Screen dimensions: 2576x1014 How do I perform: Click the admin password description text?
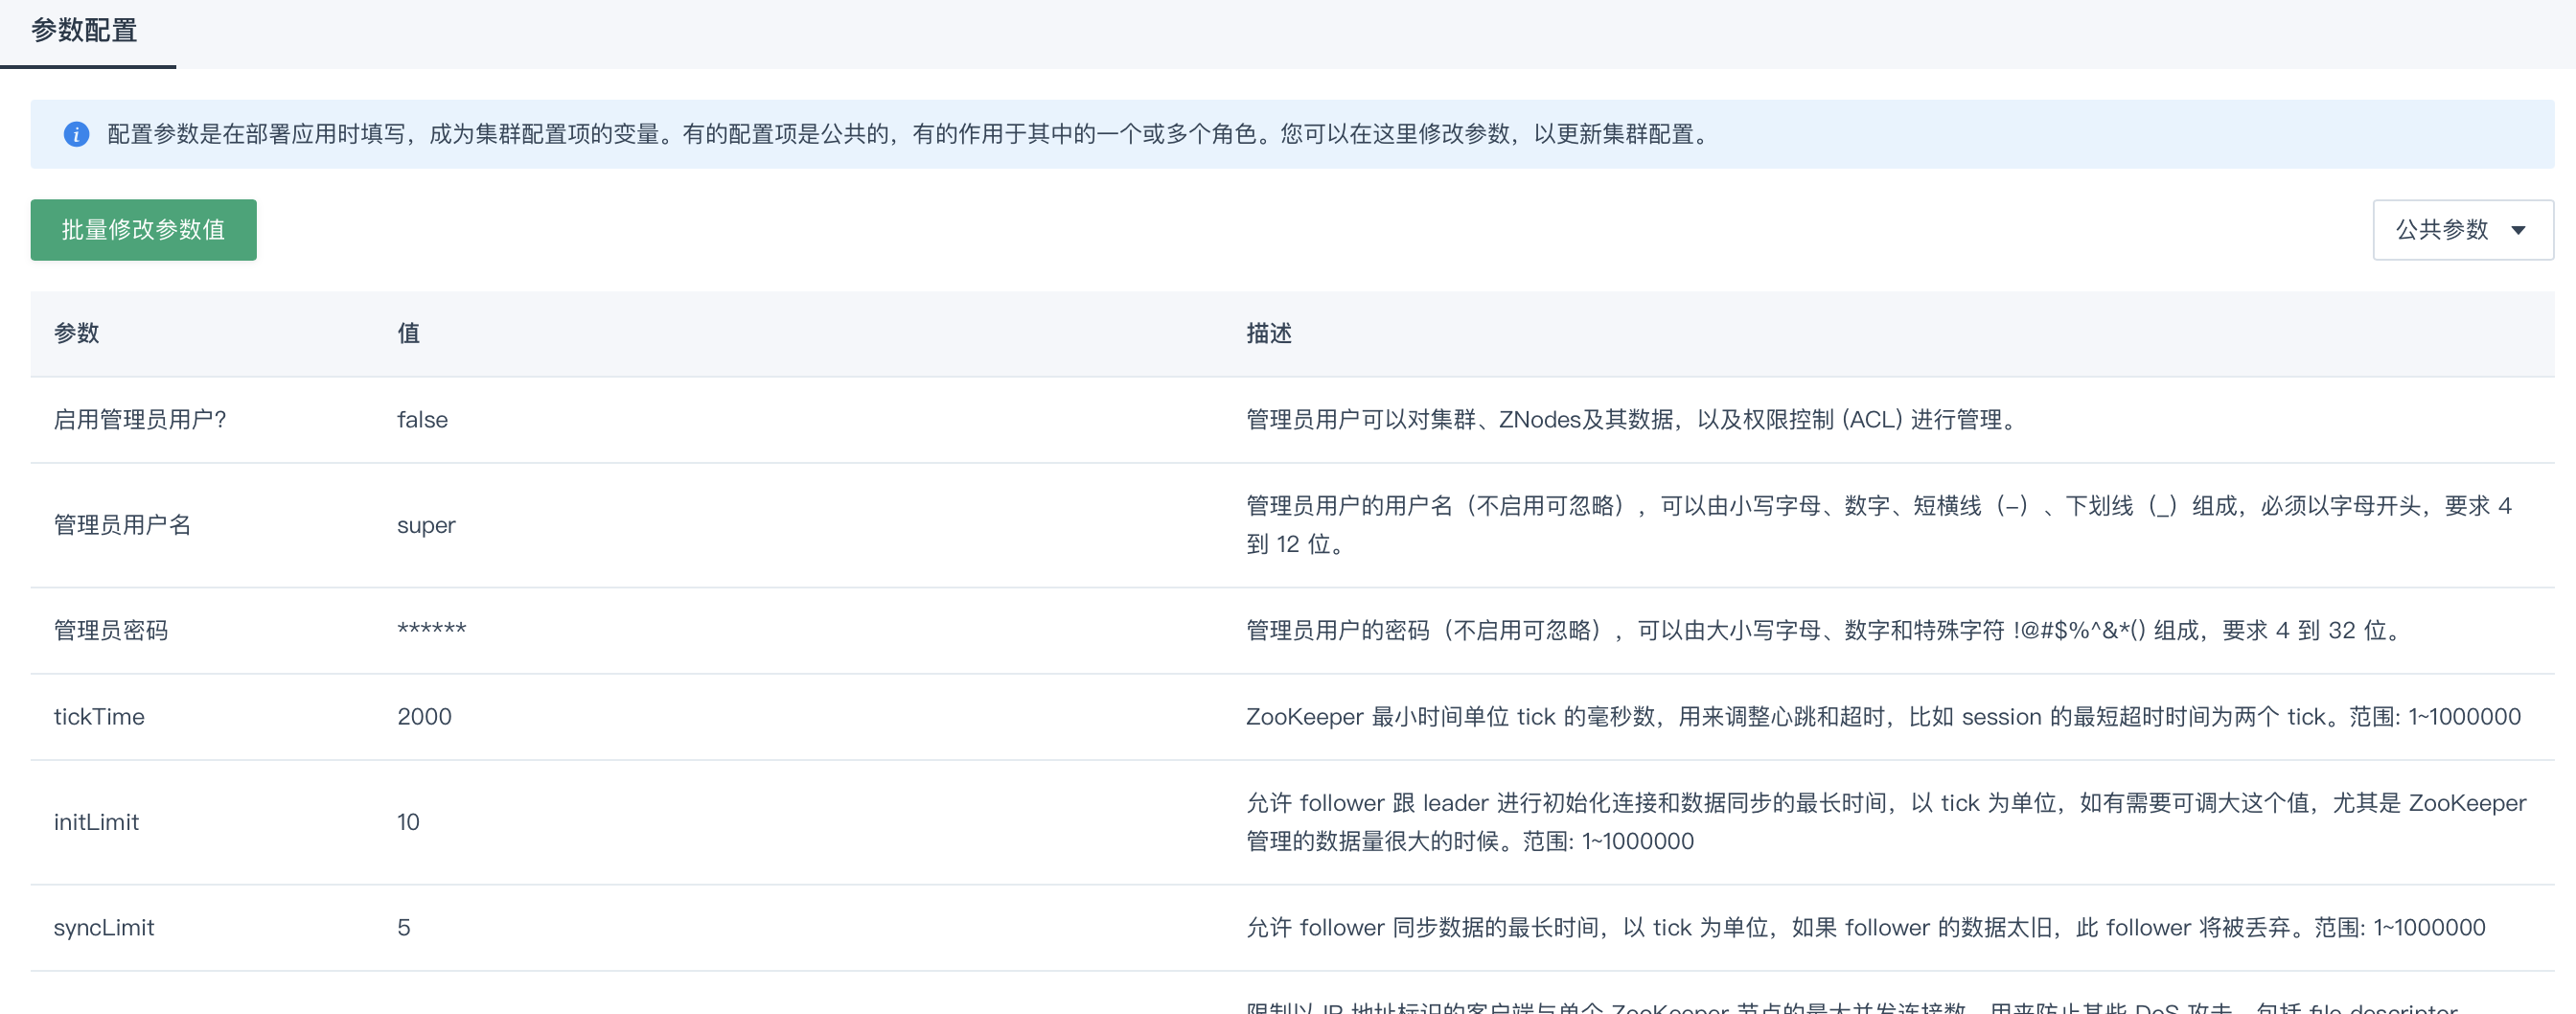[x=1825, y=630]
